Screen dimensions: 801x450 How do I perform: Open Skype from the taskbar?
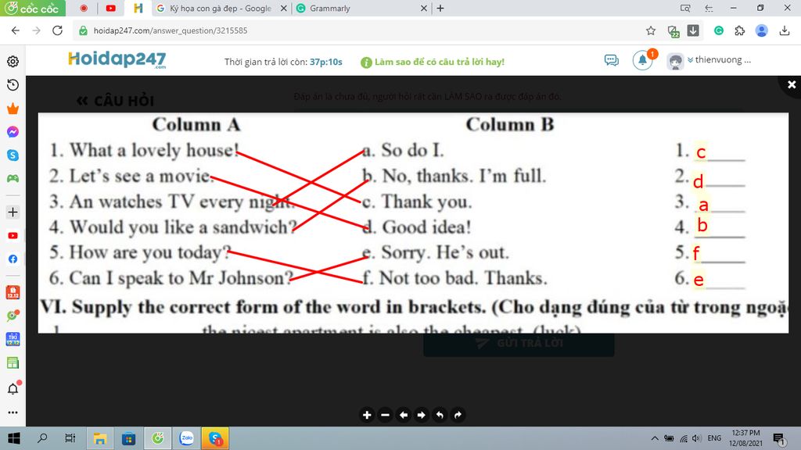[x=215, y=438]
